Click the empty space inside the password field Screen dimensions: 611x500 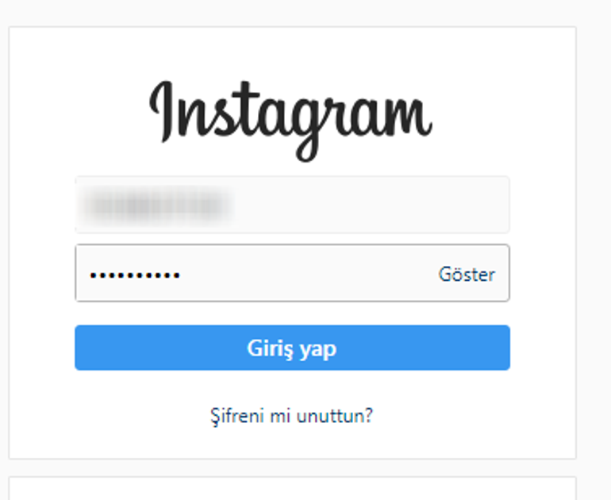[308, 273]
